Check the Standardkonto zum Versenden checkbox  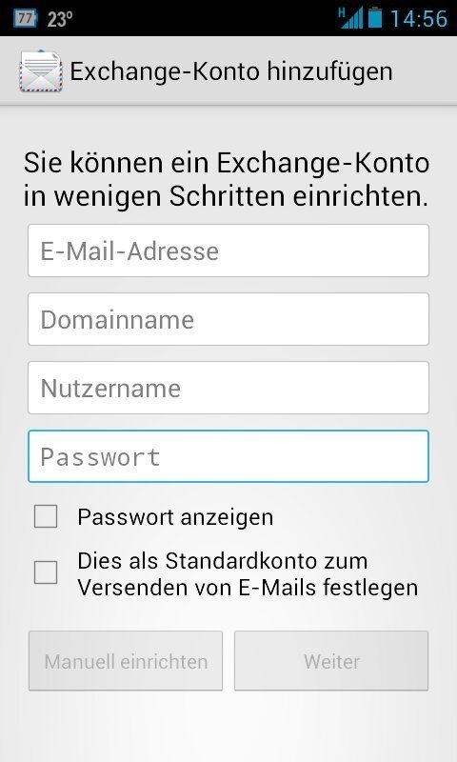click(46, 572)
